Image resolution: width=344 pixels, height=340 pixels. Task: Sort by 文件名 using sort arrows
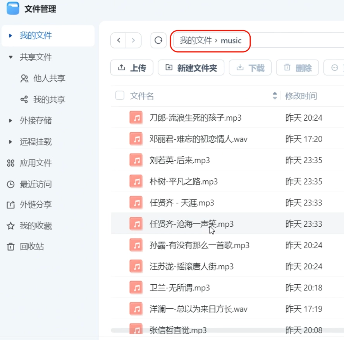[x=275, y=96]
